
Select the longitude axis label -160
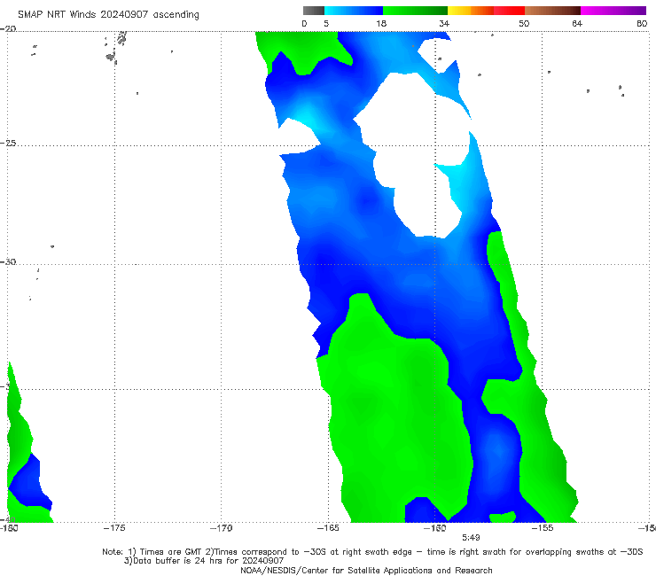coord(435,528)
